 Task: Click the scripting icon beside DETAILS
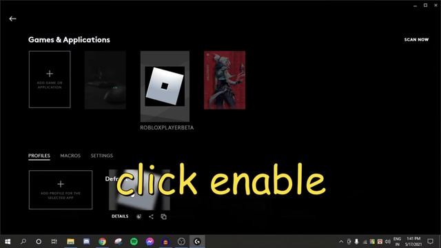pos(139,216)
